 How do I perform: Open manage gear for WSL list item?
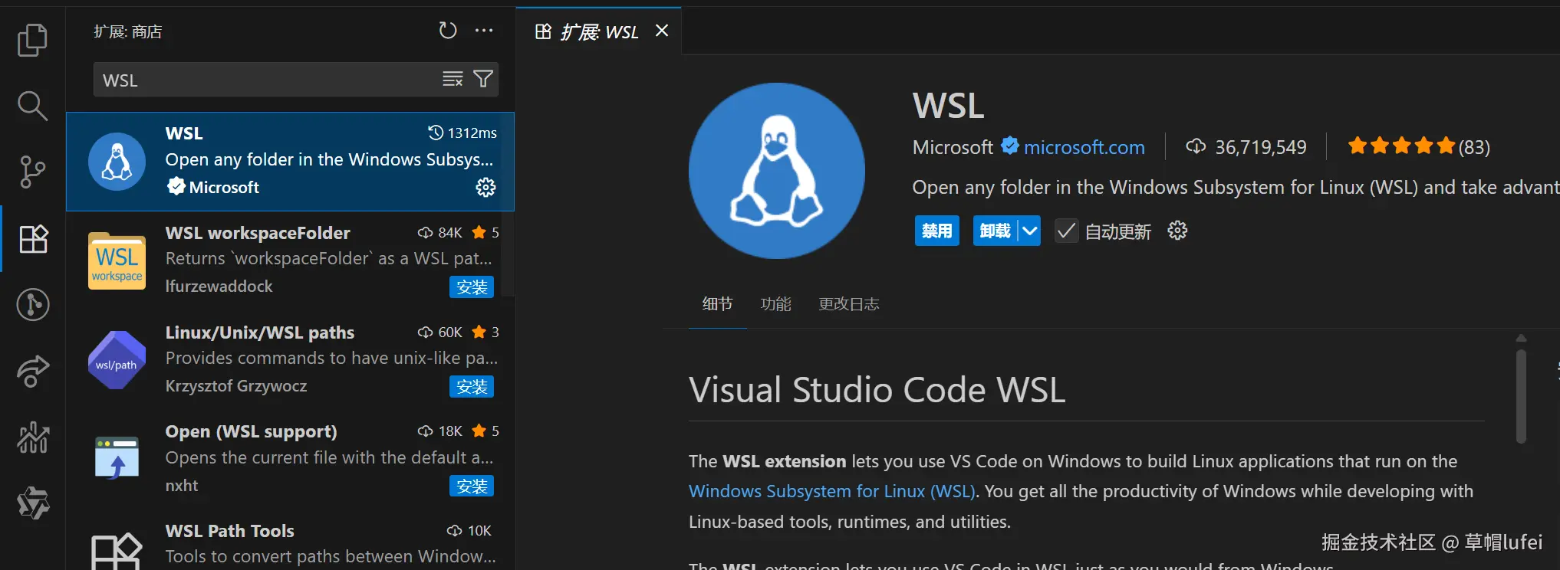point(485,188)
